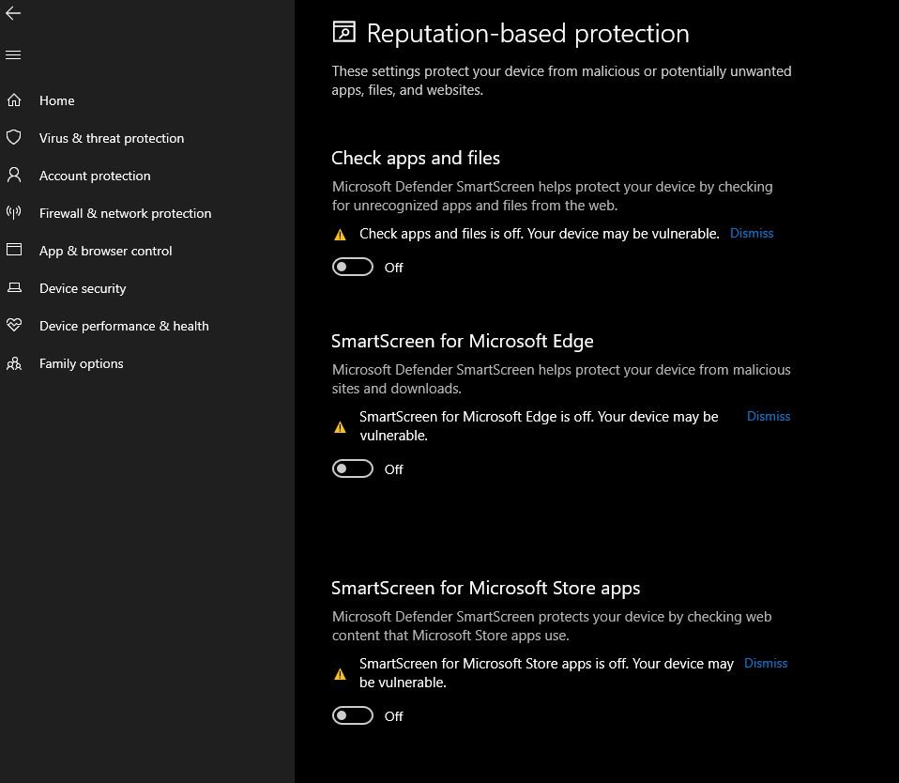Click the back arrow icon
The width and height of the screenshot is (899, 783).
point(13,13)
